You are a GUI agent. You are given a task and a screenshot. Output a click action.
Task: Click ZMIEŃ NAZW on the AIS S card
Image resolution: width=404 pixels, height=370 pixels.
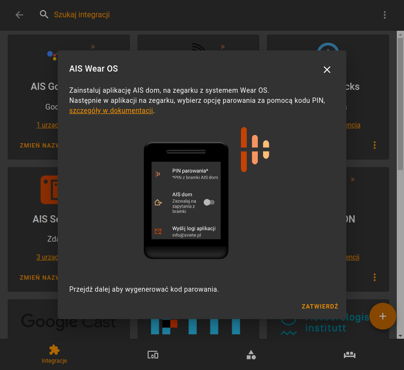pyautogui.click(x=39, y=277)
